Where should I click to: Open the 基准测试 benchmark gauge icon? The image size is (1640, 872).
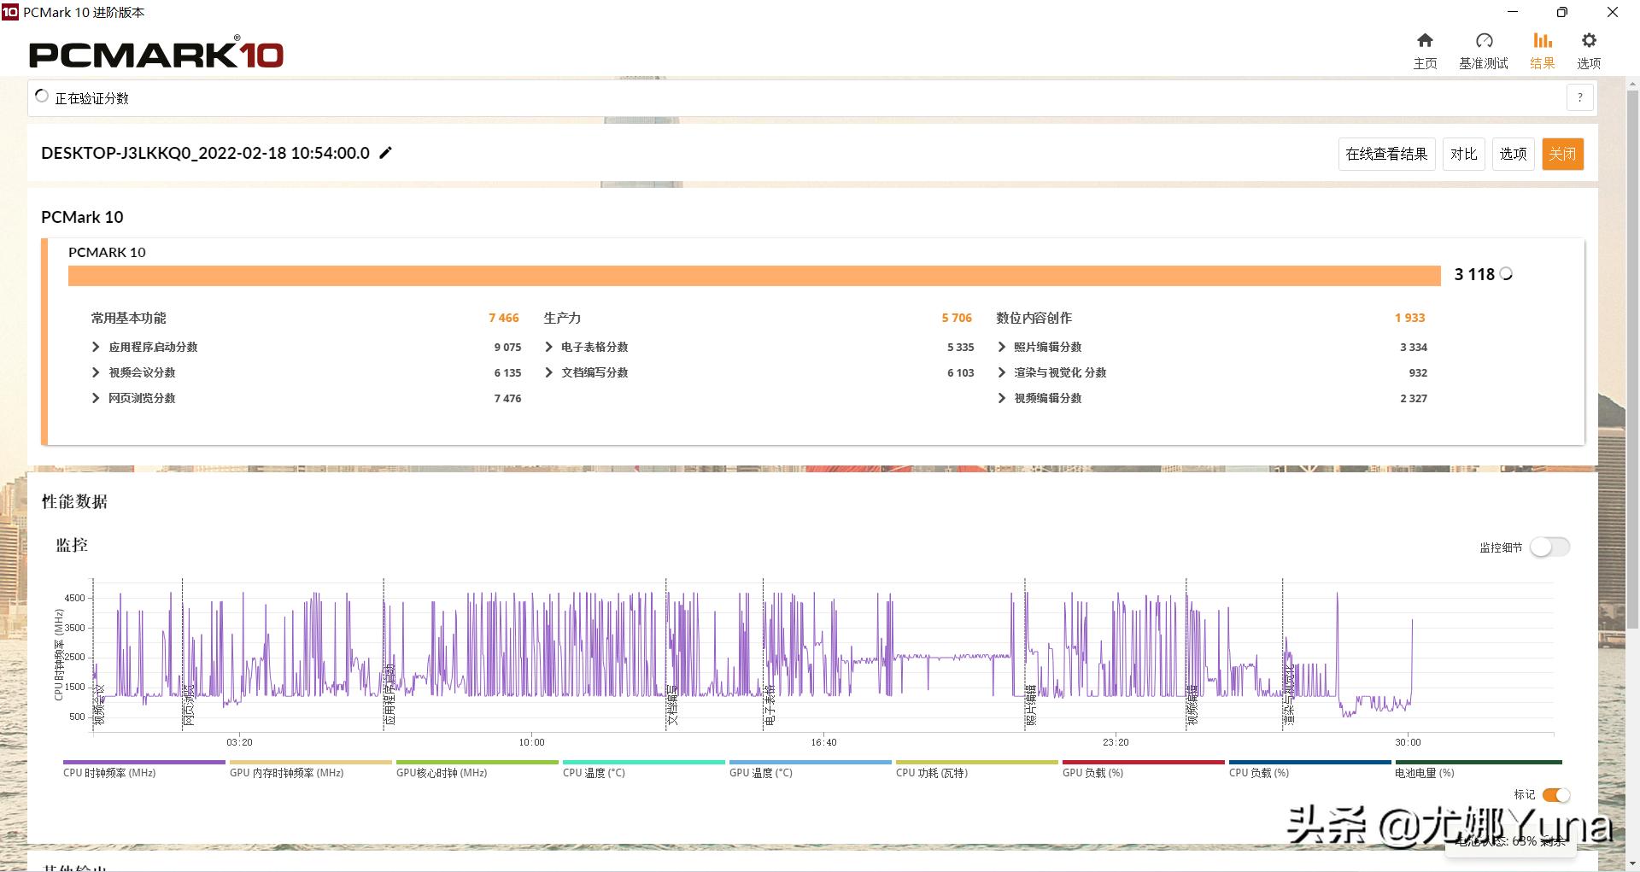[x=1484, y=41]
